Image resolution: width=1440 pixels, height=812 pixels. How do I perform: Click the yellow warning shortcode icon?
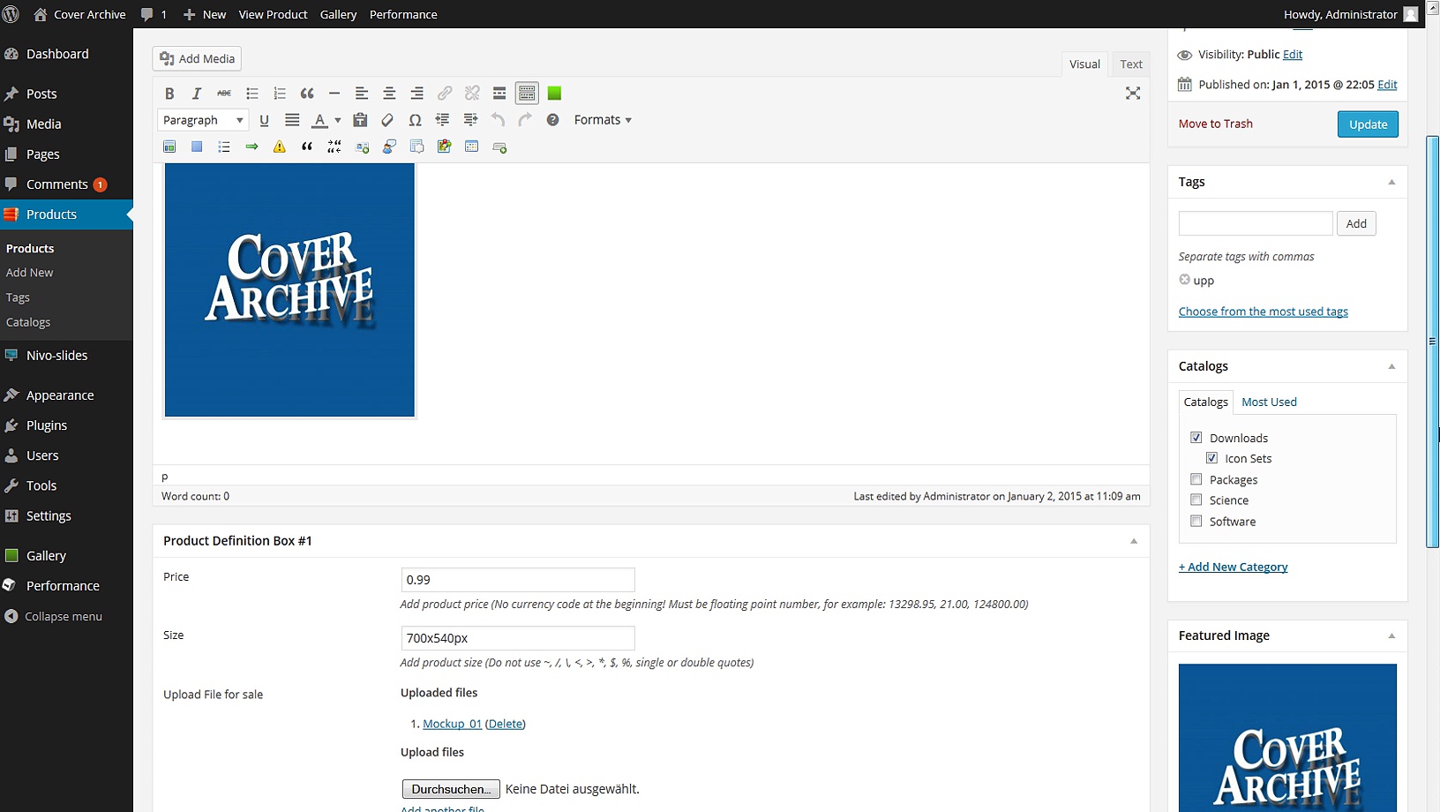click(x=279, y=147)
